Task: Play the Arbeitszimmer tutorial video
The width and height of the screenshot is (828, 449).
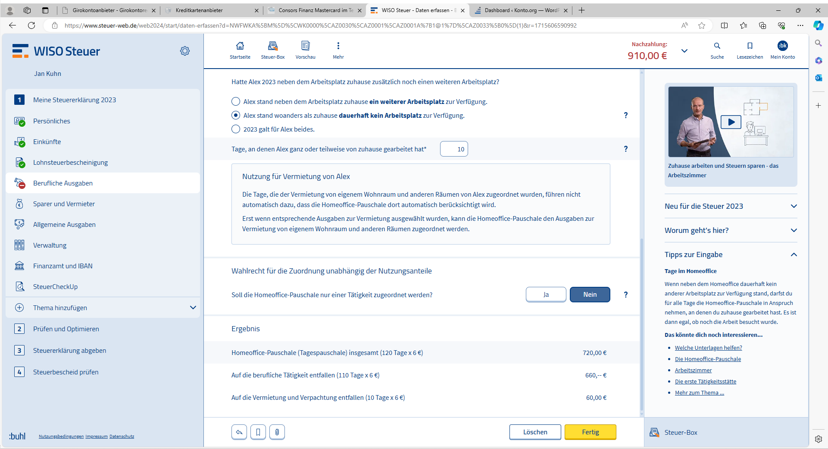Action: click(731, 122)
